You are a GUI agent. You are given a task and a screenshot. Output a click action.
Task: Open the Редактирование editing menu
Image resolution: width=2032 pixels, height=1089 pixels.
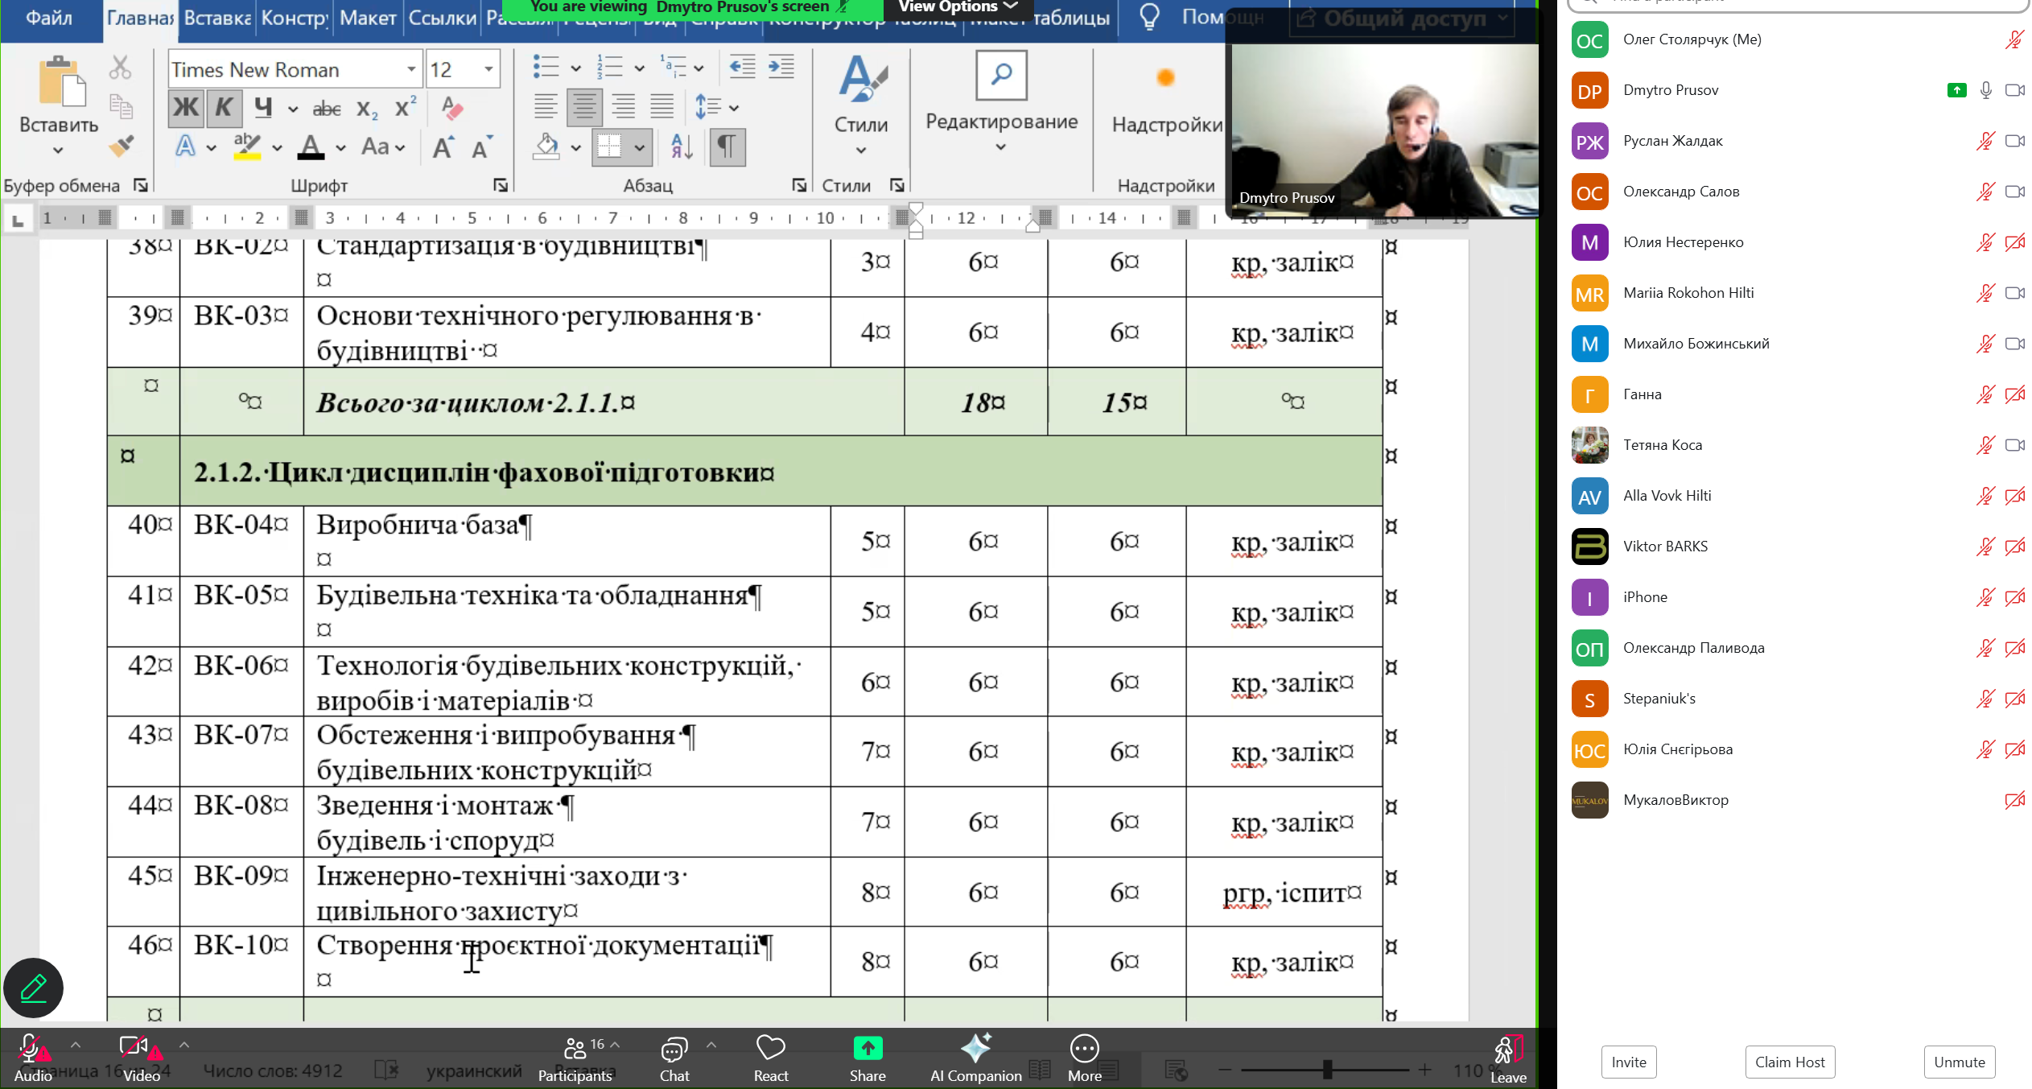point(1001,102)
